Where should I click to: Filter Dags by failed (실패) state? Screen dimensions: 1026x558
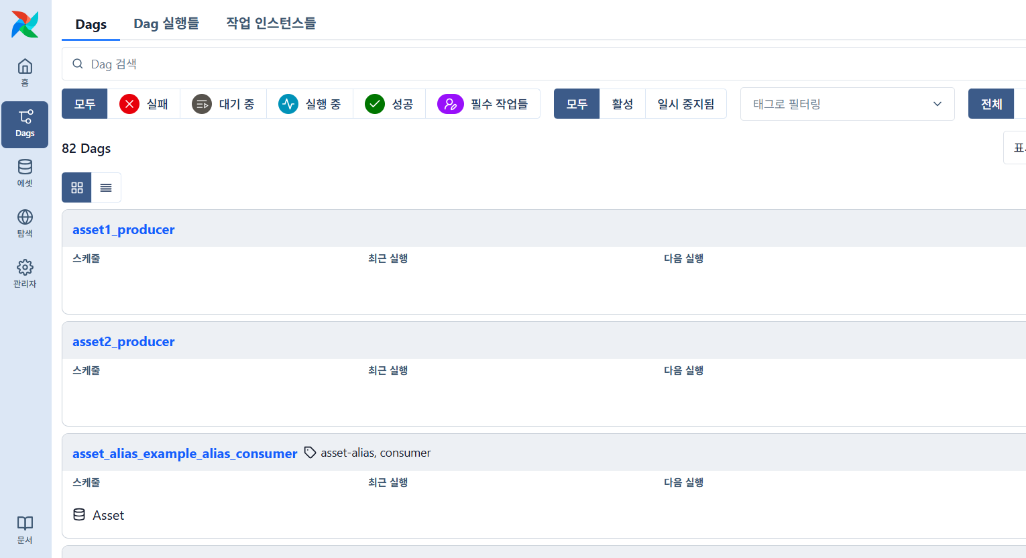[144, 104]
